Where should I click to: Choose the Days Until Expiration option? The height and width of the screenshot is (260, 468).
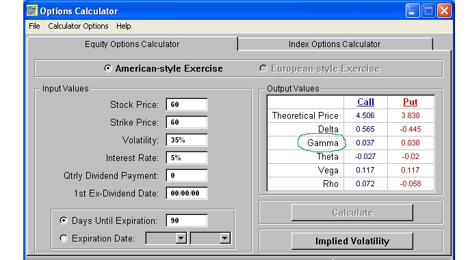pos(64,220)
